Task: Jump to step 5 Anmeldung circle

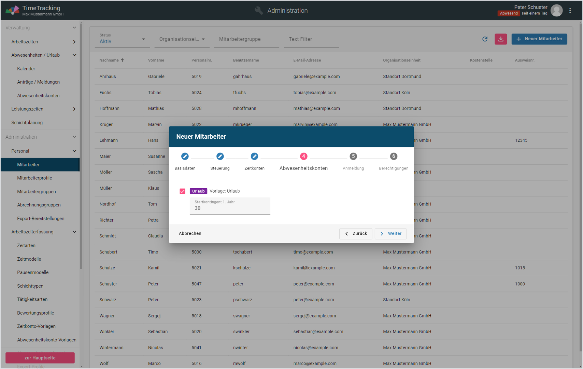Action: [x=353, y=156]
